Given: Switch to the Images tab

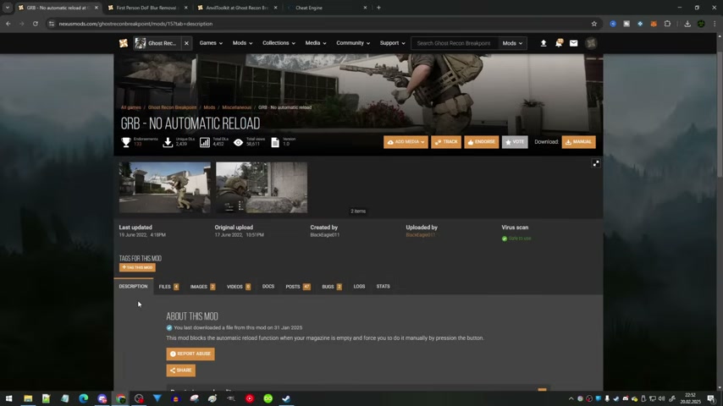Looking at the screenshot, I should [x=202, y=287].
